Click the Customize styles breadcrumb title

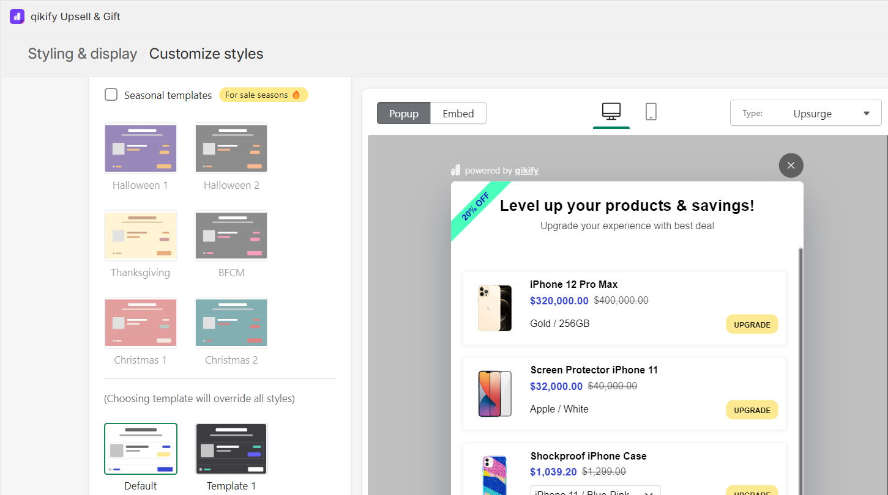(x=206, y=54)
